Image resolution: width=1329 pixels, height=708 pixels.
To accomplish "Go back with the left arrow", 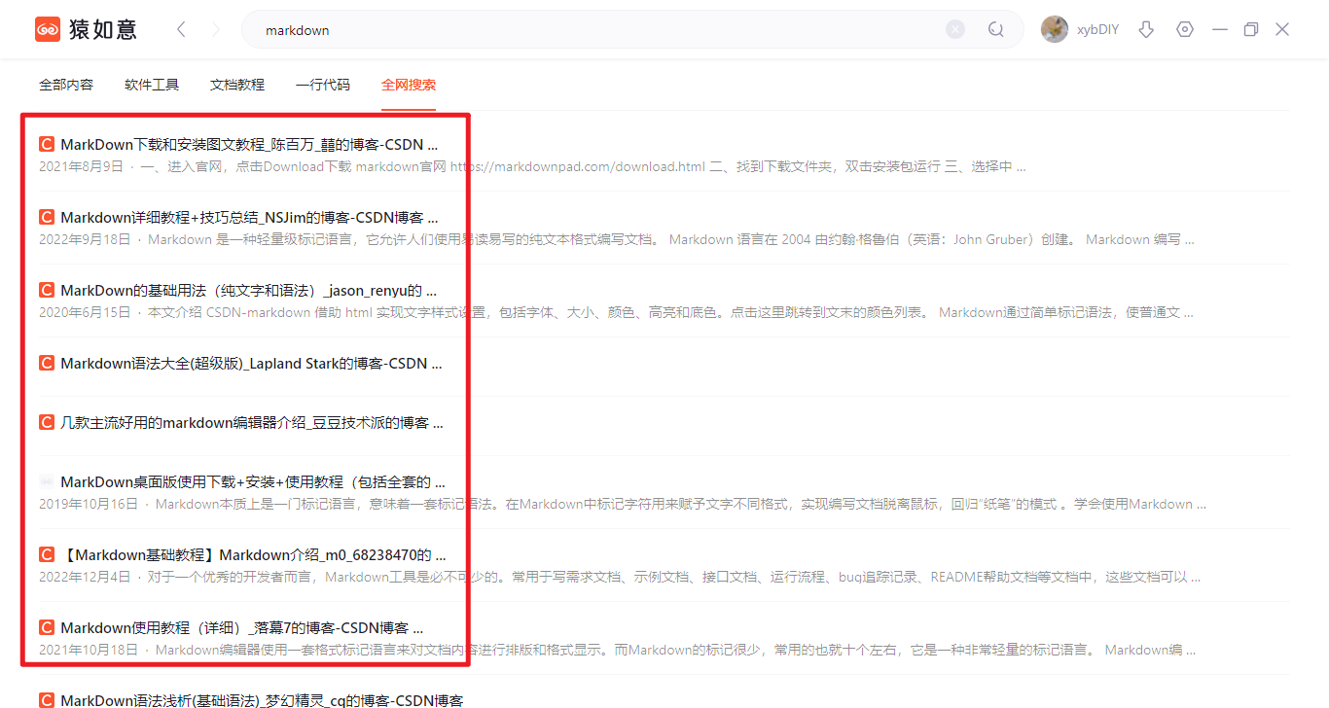I will pyautogui.click(x=181, y=29).
